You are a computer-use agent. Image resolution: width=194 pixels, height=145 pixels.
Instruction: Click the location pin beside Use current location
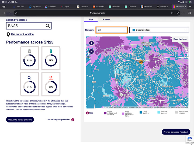pyautogui.click(x=8, y=34)
